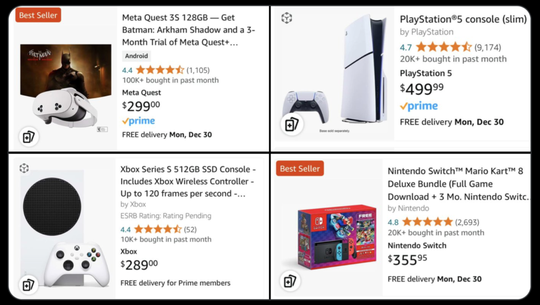The width and height of the screenshot is (540, 305).
Task: Click the Nintendo Switch bundle compare icon
Action: (290, 281)
